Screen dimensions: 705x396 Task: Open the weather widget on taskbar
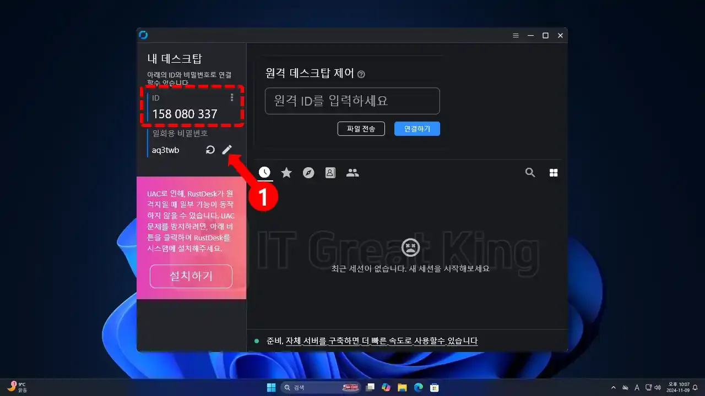(17, 387)
